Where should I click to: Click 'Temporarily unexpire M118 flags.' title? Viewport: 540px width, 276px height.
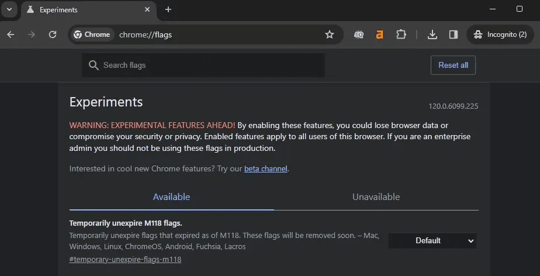pyautogui.click(x=126, y=223)
